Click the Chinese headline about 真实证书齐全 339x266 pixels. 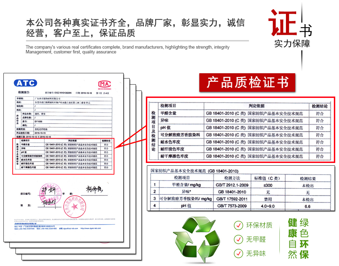click(x=135, y=28)
